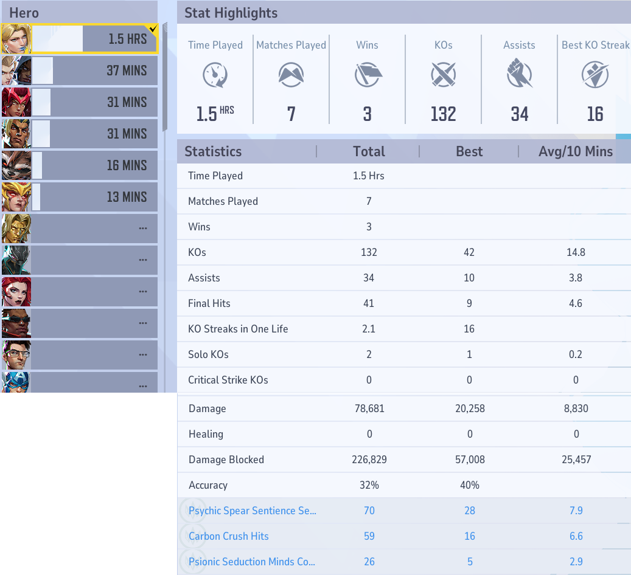The image size is (631, 575).
Task: Click the Scarlet Witch portrait with first 31 MINS
Action: point(16,102)
